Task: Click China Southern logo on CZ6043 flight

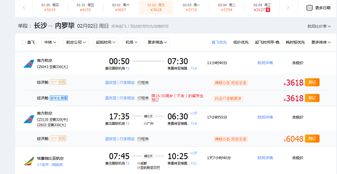Action: (29, 64)
